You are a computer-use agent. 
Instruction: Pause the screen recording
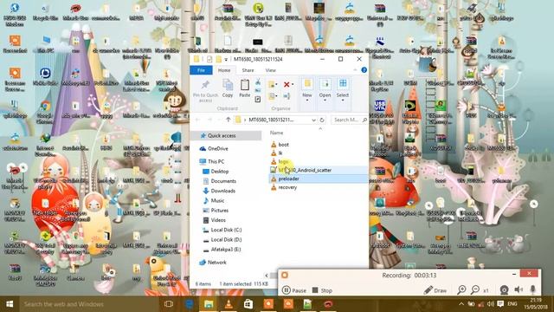294,290
